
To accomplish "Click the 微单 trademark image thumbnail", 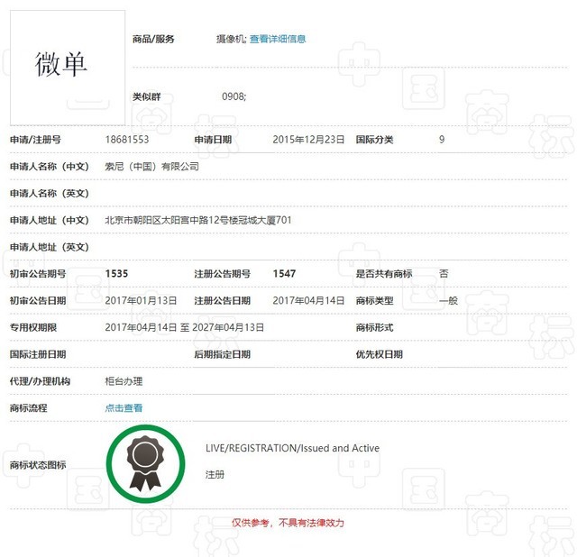I will tap(68, 68).
